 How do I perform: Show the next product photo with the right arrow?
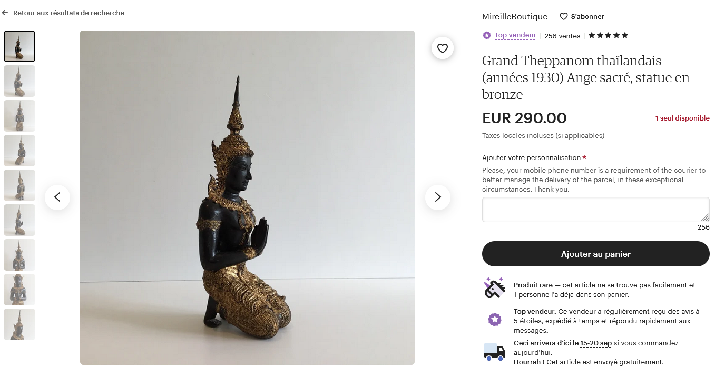(438, 197)
